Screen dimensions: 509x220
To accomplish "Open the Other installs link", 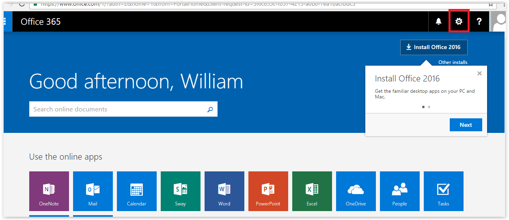I will pyautogui.click(x=453, y=62).
